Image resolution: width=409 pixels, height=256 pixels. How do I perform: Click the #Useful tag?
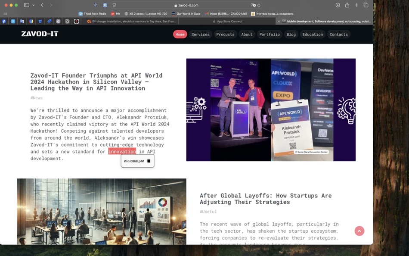point(208,212)
